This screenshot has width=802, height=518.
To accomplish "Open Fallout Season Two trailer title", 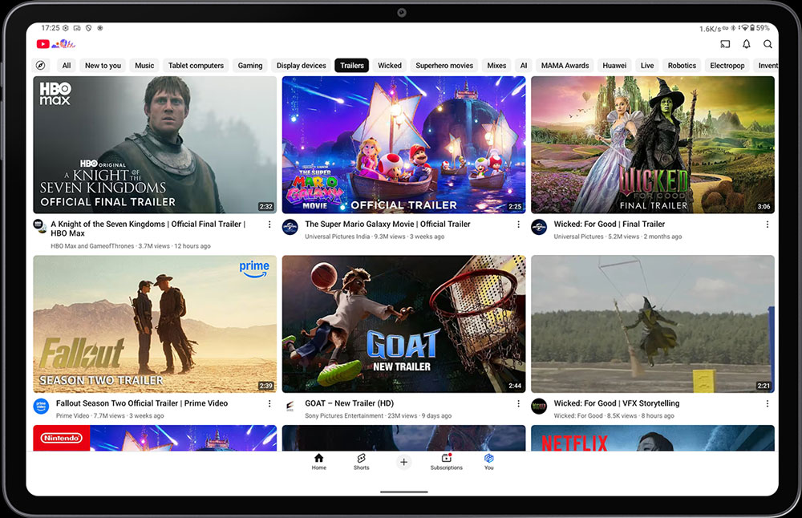I will coord(142,403).
